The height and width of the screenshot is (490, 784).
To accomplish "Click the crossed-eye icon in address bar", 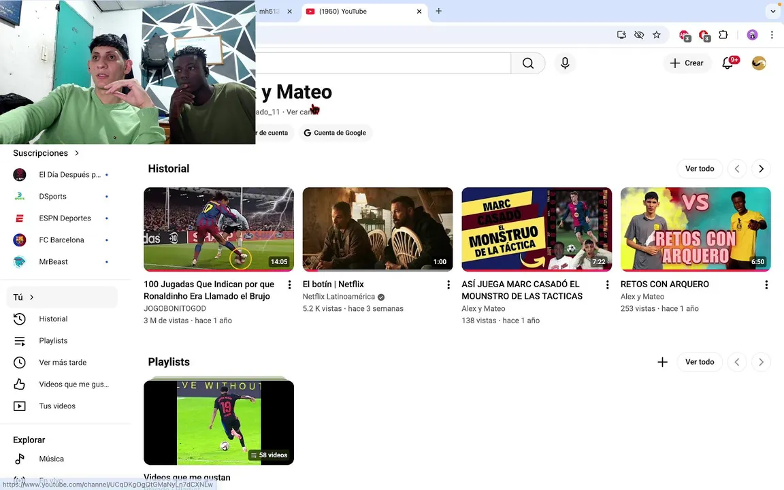I will pyautogui.click(x=639, y=35).
